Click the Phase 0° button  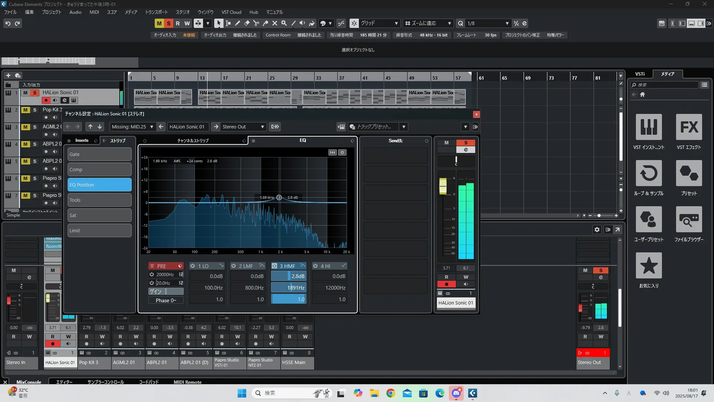coord(166,300)
